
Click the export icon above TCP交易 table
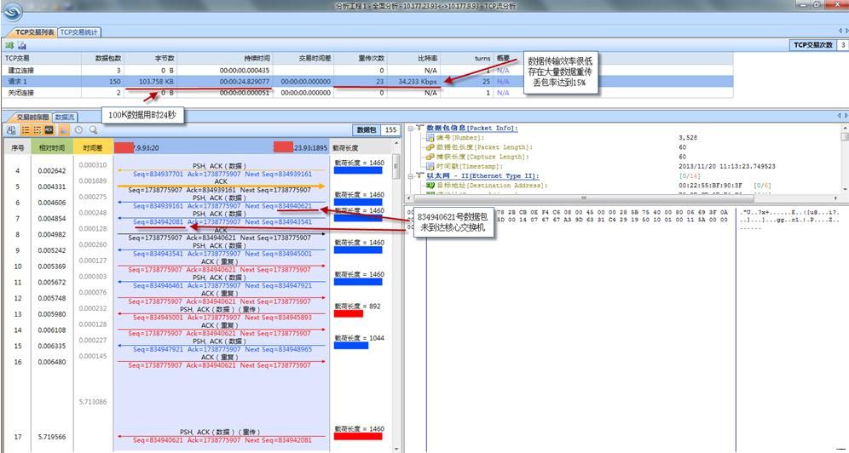pos(9,45)
